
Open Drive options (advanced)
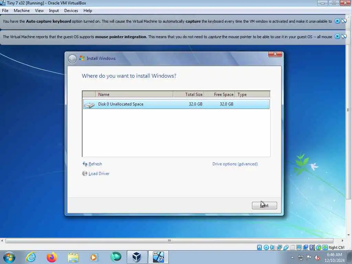[x=235, y=164]
